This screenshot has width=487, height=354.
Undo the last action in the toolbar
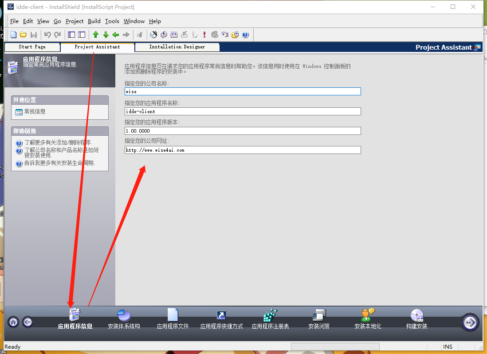pyautogui.click(x=47, y=35)
